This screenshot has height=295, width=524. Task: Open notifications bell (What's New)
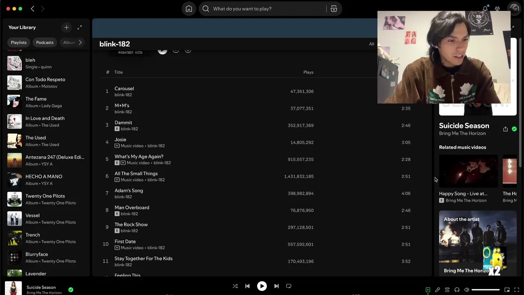[485, 9]
